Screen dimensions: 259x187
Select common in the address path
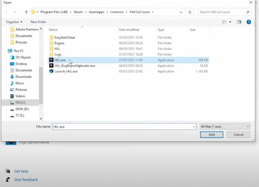[x=117, y=12]
